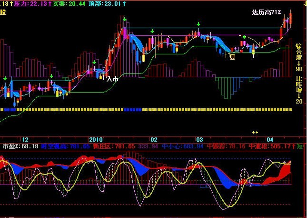Click the 压力:22.13 indicator value
Image resolution: width=307 pixels, height=218 pixels.
pos(33,3)
